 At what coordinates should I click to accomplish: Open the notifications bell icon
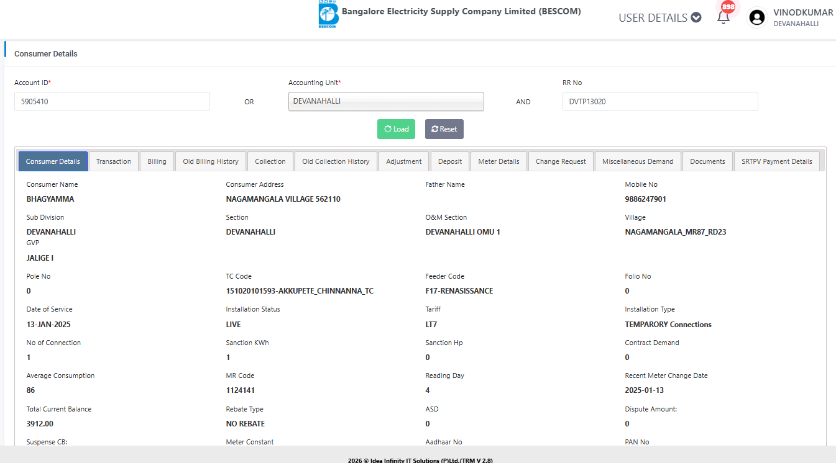[x=723, y=17]
